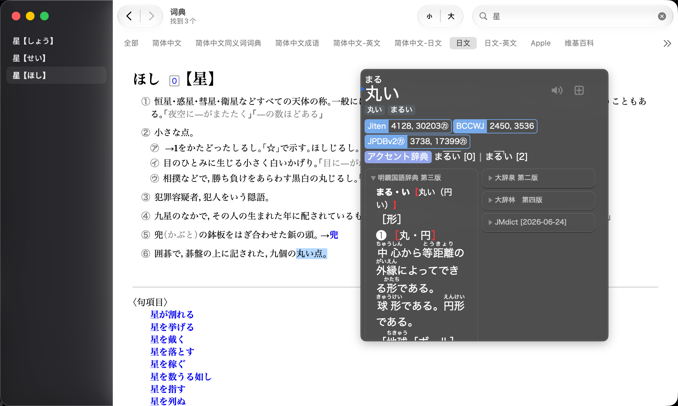
Task: Open the 维基百科 tab
Action: tap(579, 43)
